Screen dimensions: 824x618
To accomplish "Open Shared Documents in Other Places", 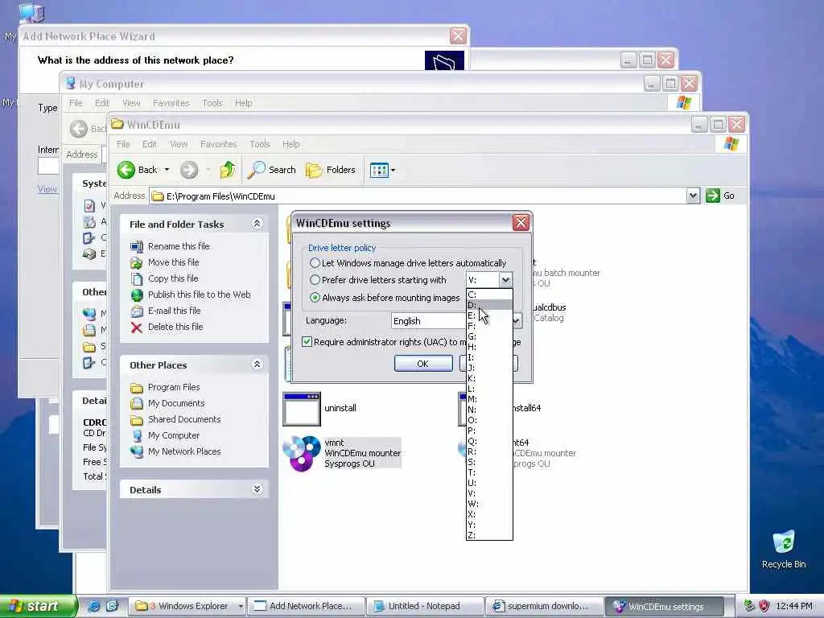I will pyautogui.click(x=184, y=419).
